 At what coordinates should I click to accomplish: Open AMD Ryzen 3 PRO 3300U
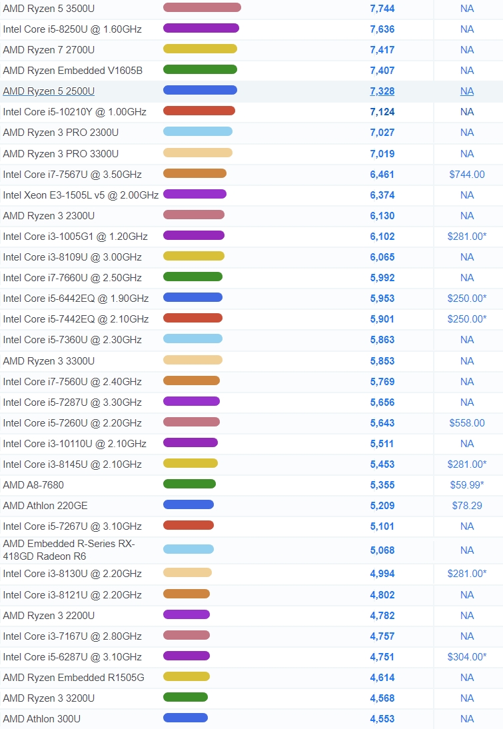(61, 154)
